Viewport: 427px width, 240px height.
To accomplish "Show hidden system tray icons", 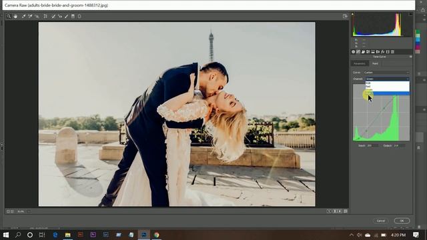I will [352, 235].
